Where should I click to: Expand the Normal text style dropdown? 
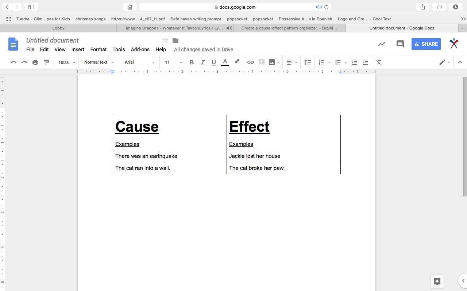click(x=99, y=62)
